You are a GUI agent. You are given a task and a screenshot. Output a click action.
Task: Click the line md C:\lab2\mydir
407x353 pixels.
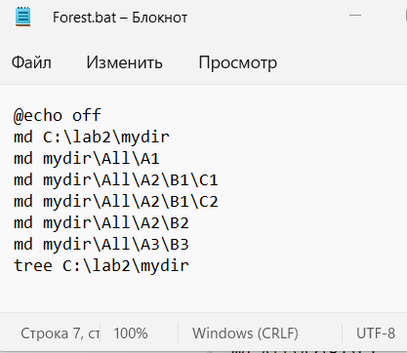point(92,137)
